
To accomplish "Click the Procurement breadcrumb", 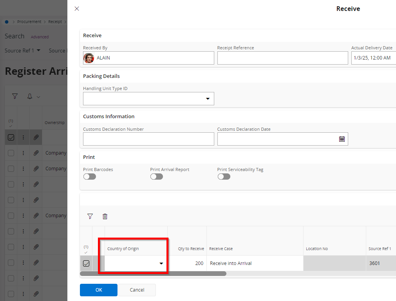I will point(29,22).
